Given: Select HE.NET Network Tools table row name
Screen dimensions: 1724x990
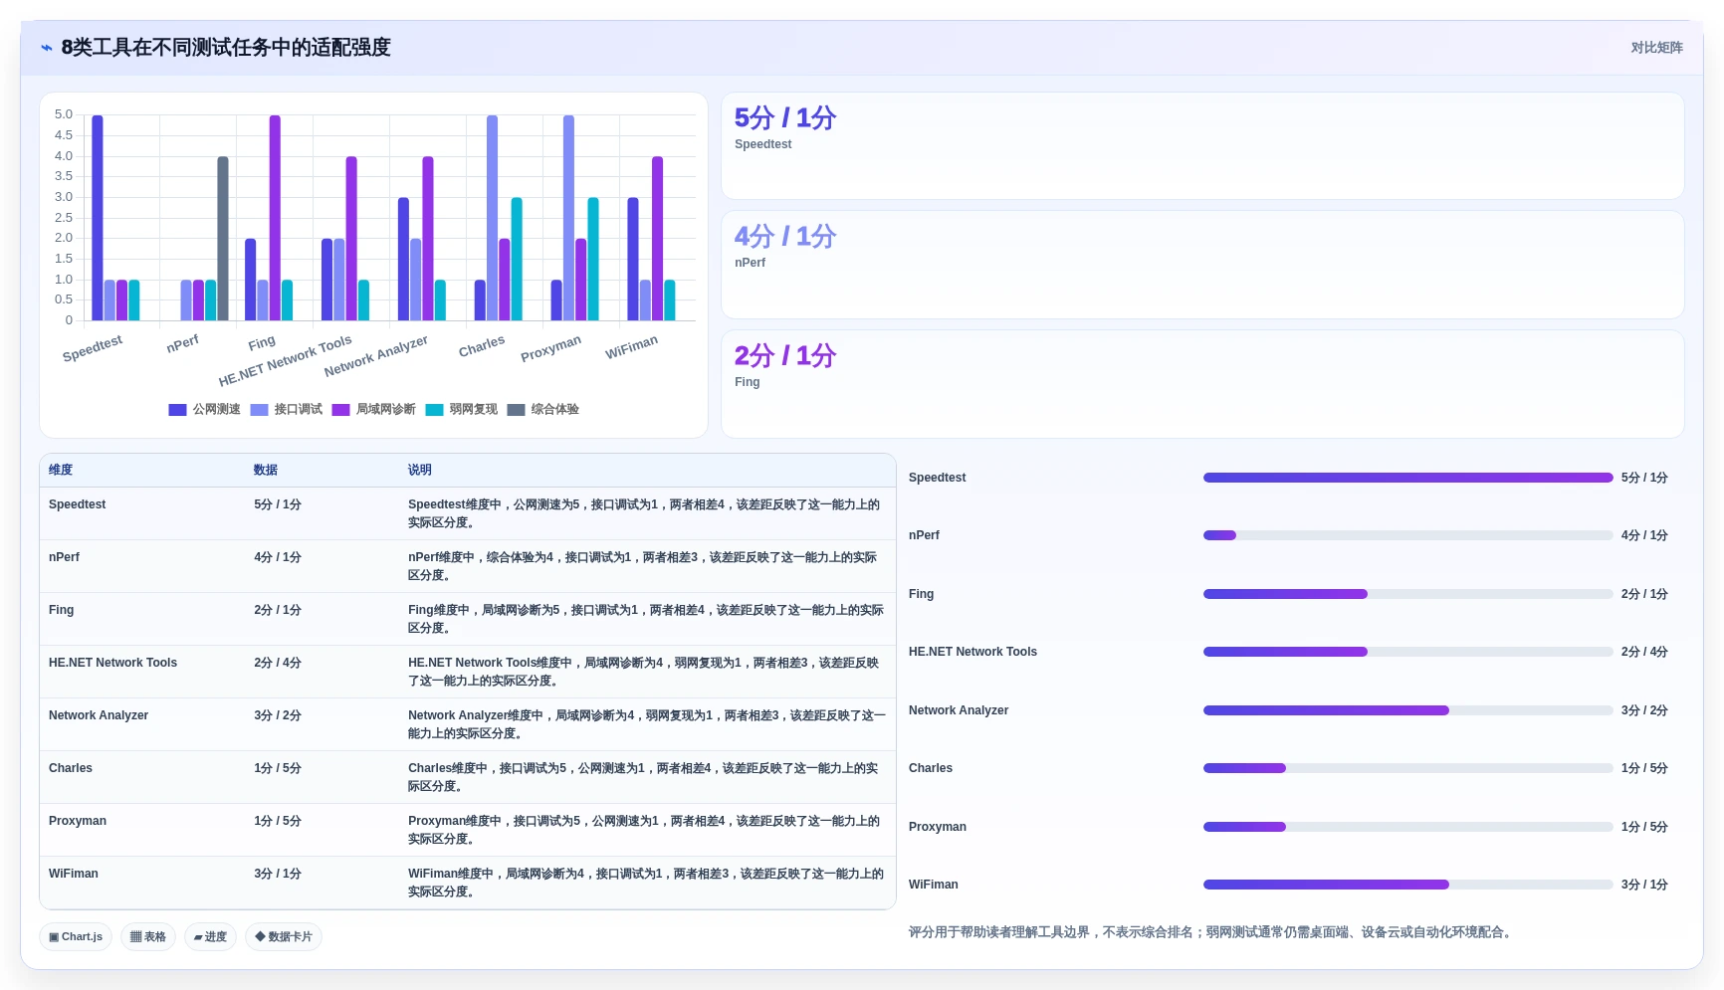Looking at the screenshot, I should (x=112, y=663).
